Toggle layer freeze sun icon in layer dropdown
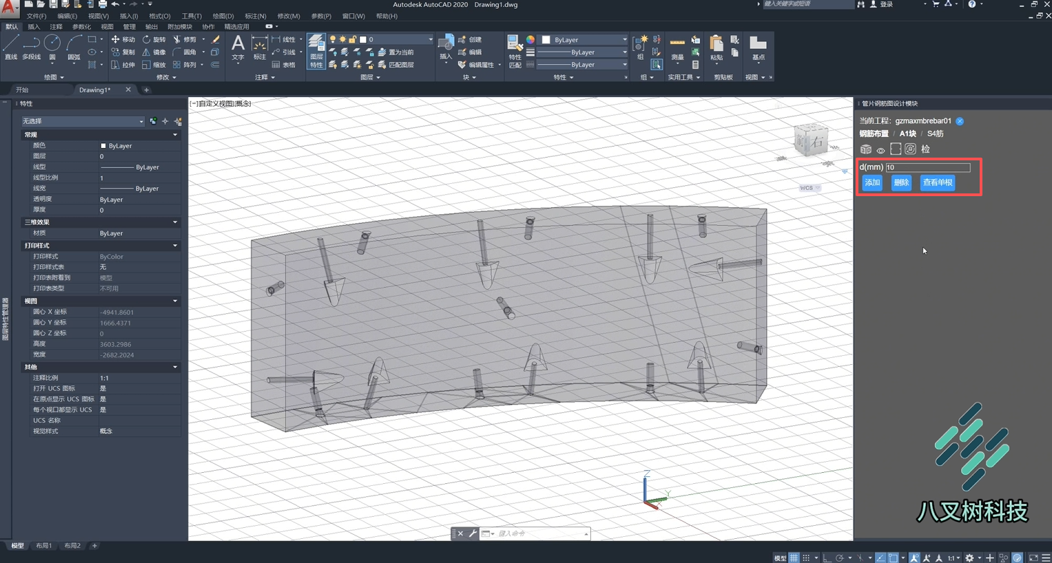Screen dimensions: 1052x563 point(342,39)
